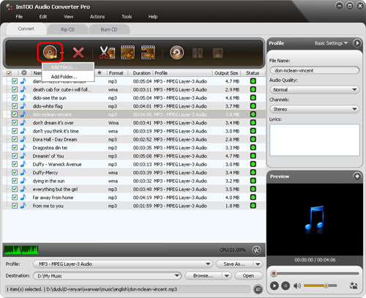366x298 pixels.
Task: Uncheck Duffy - Warwick Avenue file
Action: pyautogui.click(x=15, y=164)
